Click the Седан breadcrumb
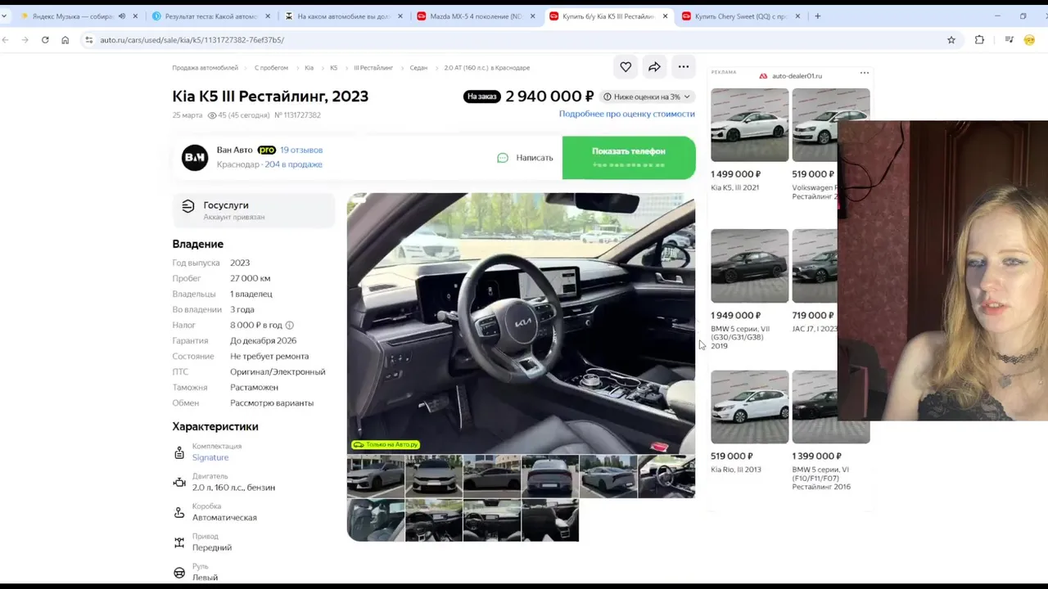This screenshot has width=1048, height=589. [x=418, y=68]
